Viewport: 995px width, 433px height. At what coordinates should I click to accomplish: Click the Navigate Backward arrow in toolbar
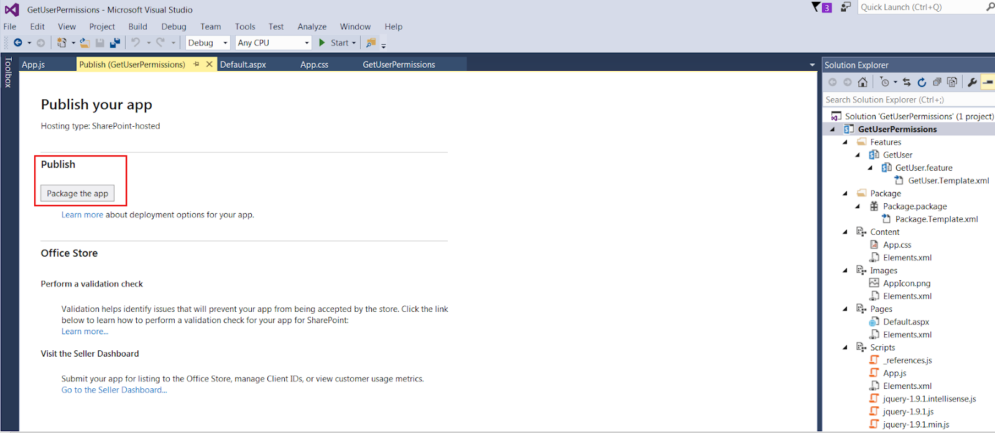click(18, 43)
